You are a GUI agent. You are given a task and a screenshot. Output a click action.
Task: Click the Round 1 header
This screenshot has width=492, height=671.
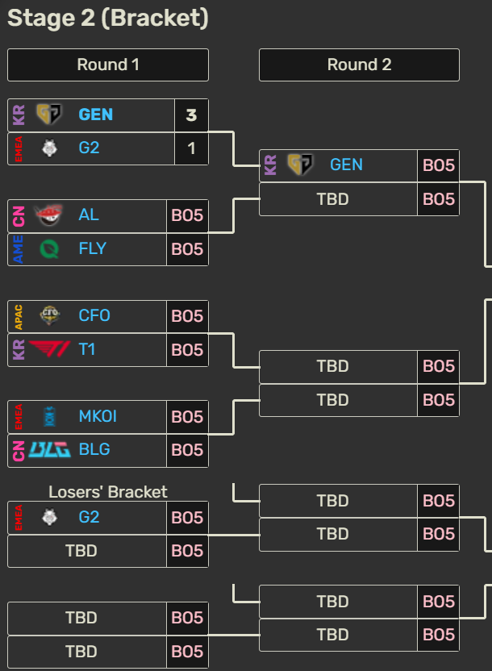pyautogui.click(x=108, y=65)
